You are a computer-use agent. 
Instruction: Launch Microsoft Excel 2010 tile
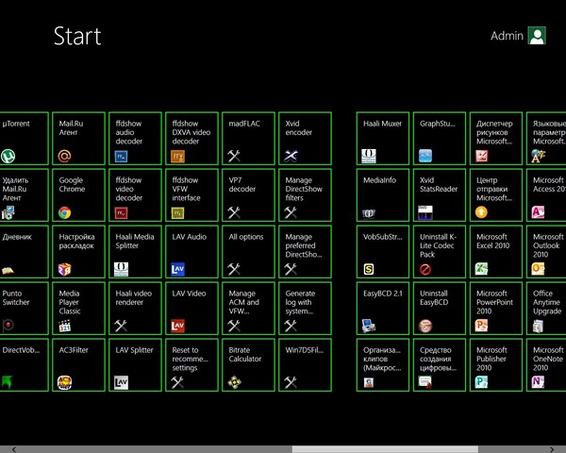[x=496, y=252]
